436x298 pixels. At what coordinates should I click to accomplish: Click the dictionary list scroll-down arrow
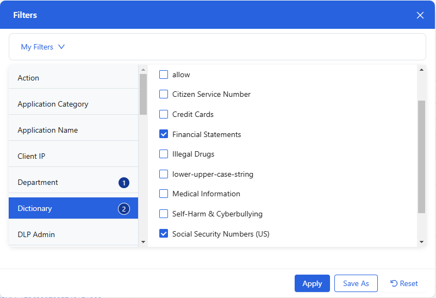click(x=421, y=241)
